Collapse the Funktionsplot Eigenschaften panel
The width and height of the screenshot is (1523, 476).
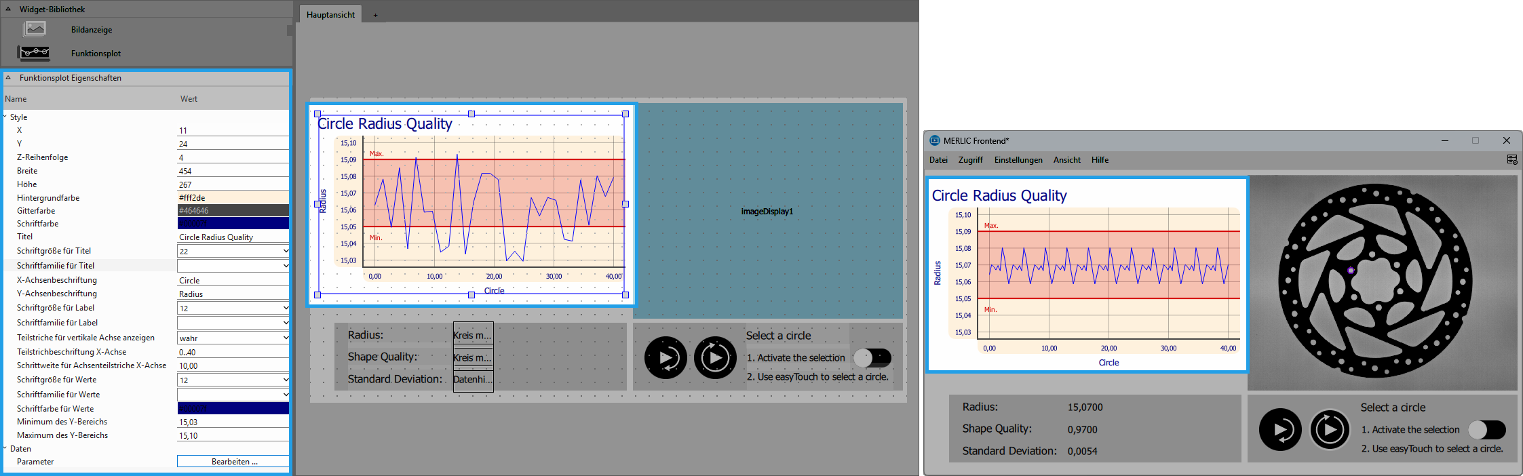click(x=8, y=78)
